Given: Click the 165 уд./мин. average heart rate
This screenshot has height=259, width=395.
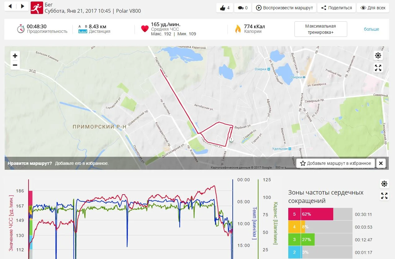Looking at the screenshot, I should click(165, 24).
